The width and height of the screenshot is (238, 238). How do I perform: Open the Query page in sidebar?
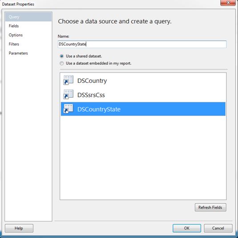(28, 17)
